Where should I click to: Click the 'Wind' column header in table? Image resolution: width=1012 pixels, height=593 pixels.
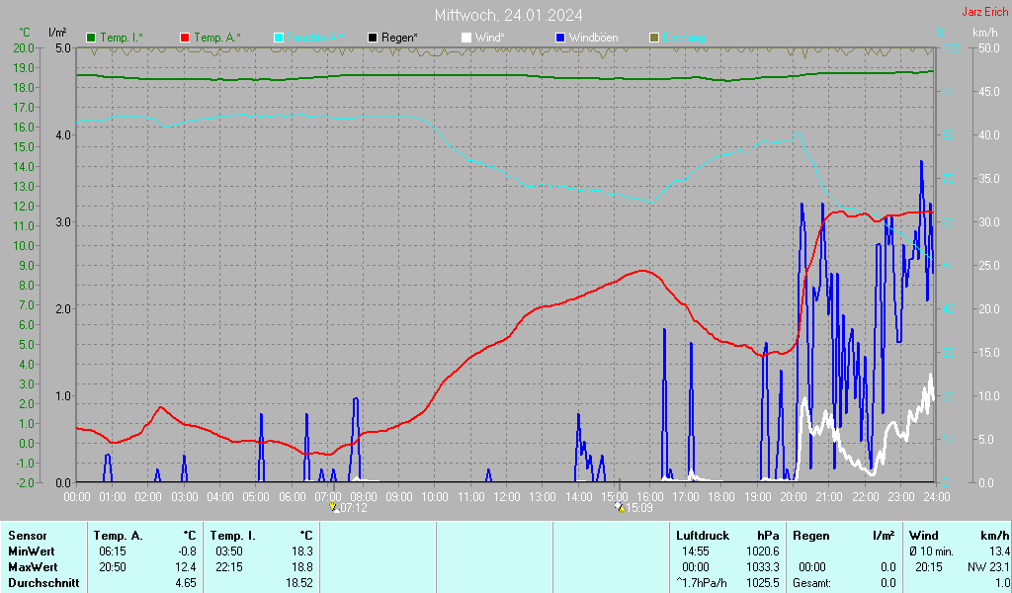click(x=924, y=536)
